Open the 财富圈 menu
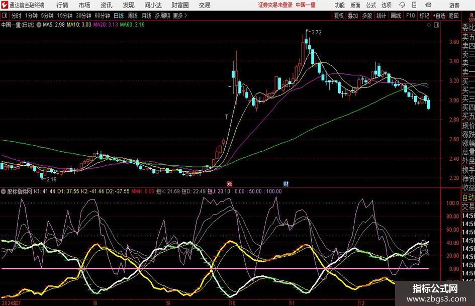The width and height of the screenshot is (475, 306). [x=180, y=5]
